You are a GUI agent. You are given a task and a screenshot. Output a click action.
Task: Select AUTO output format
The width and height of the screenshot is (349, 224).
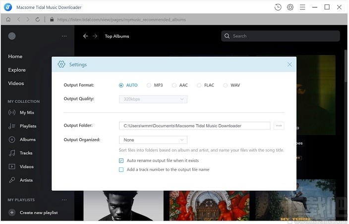pyautogui.click(x=121, y=85)
